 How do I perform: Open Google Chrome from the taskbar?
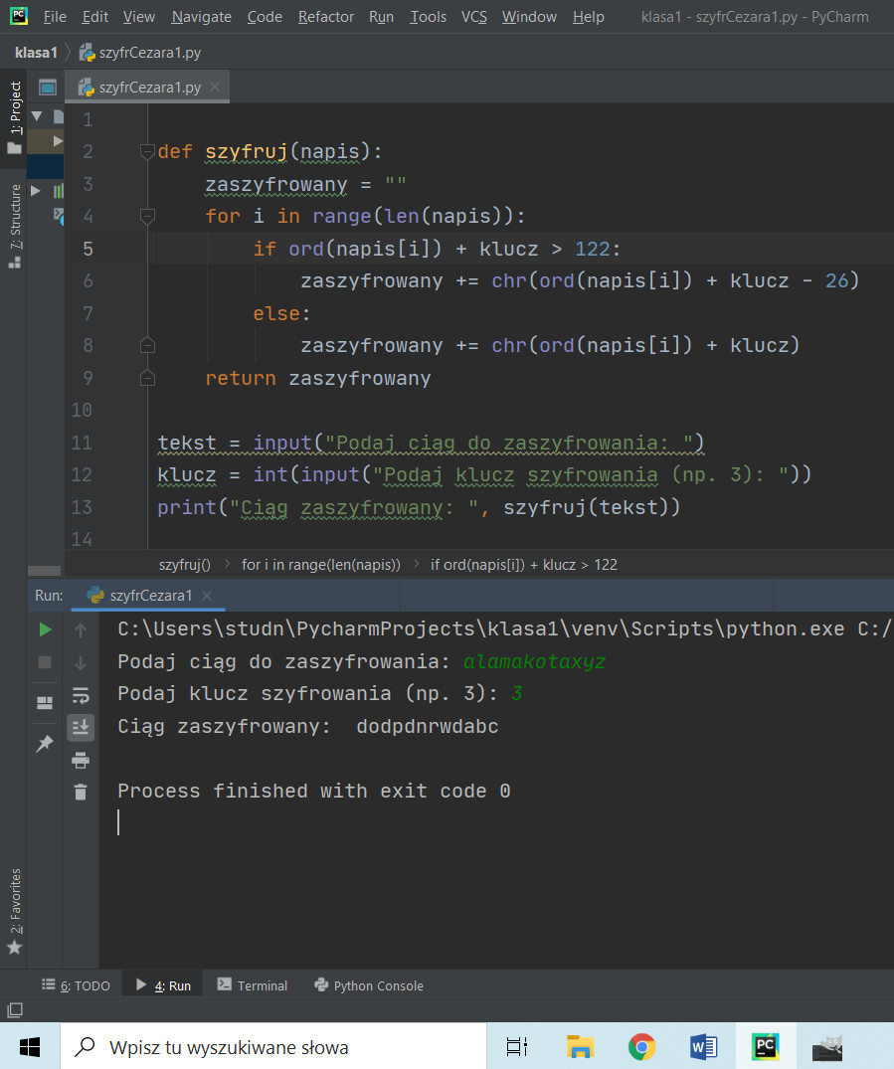point(641,1046)
